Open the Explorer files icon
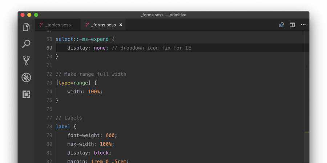This screenshot has width=327, height=163. [x=26, y=27]
